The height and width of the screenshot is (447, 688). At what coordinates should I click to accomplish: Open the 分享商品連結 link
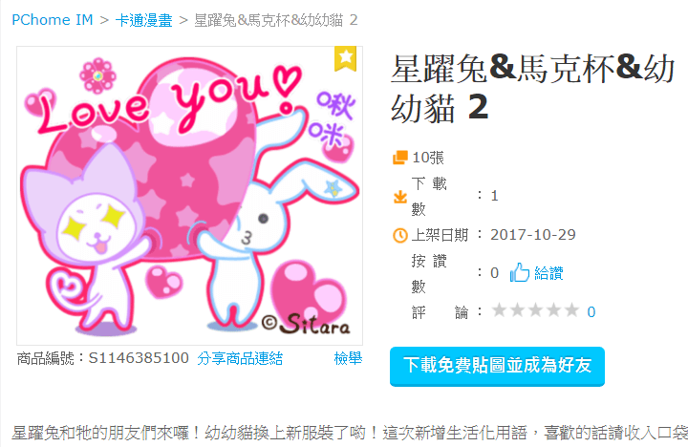click(x=240, y=358)
